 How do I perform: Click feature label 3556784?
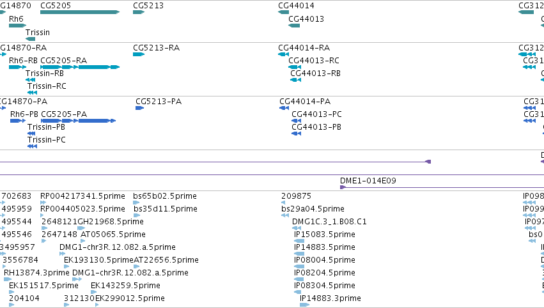tap(20, 260)
